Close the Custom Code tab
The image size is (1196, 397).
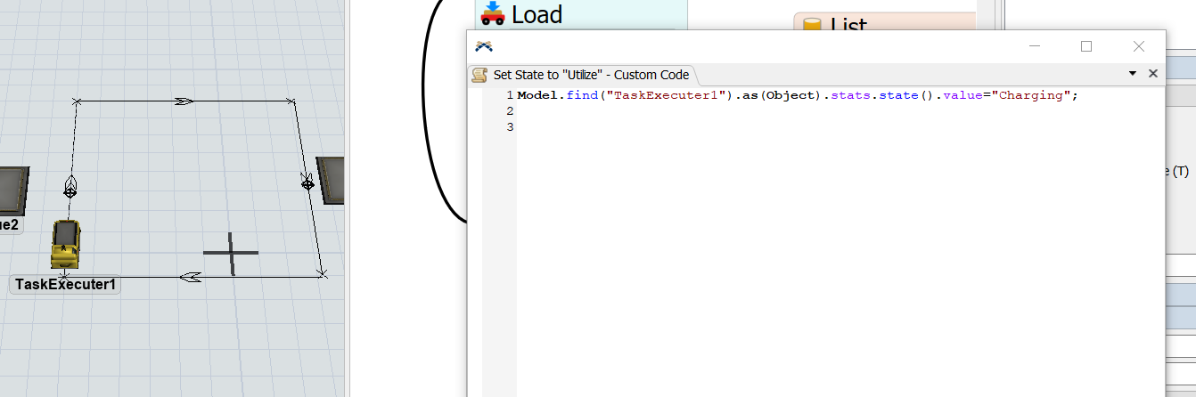pos(1152,75)
